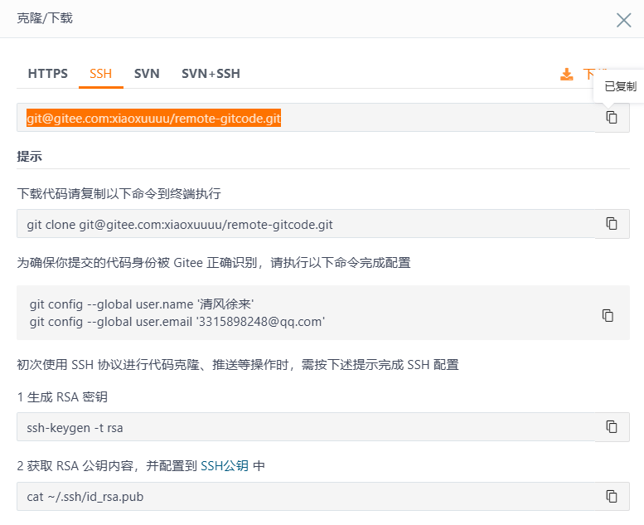
Task: Copy the ssh-keygen -t rsa command
Action: (612, 427)
